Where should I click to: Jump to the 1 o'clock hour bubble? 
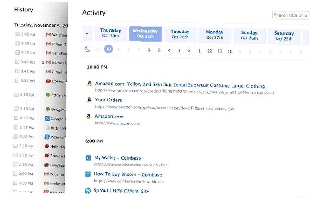[x=199, y=51]
